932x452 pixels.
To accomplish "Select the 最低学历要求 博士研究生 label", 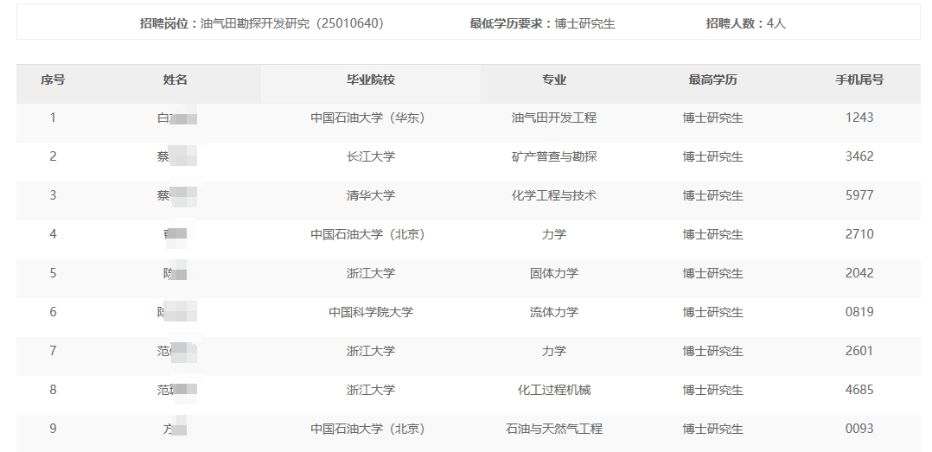I will 542,24.
